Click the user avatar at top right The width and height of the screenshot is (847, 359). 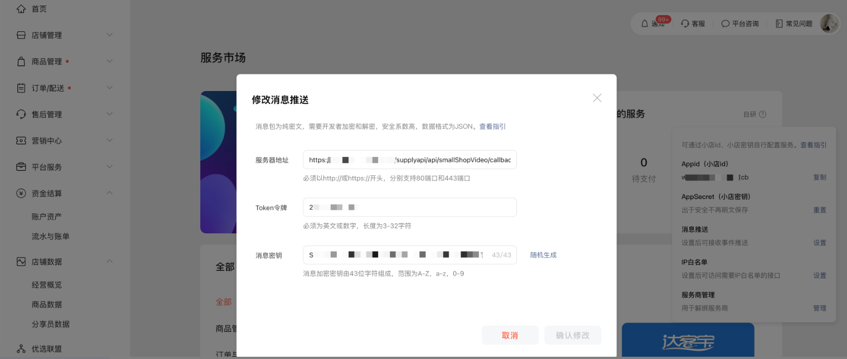829,23
